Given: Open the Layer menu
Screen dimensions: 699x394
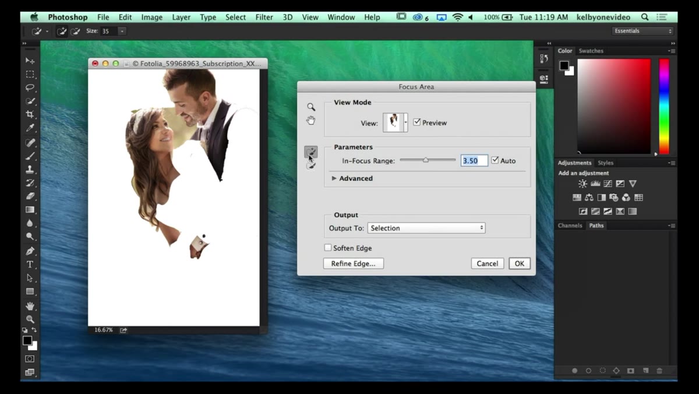Looking at the screenshot, I should (x=181, y=17).
